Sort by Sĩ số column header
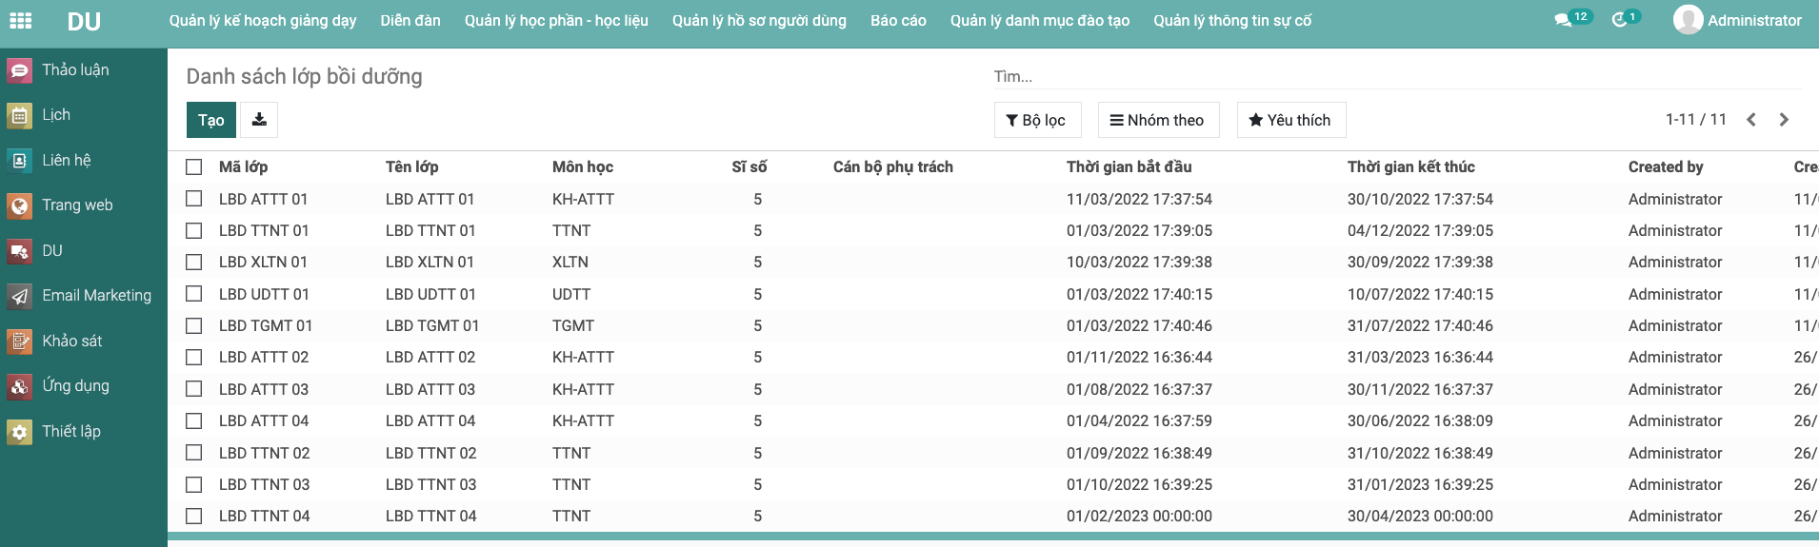This screenshot has height=547, width=1819. pos(750,167)
